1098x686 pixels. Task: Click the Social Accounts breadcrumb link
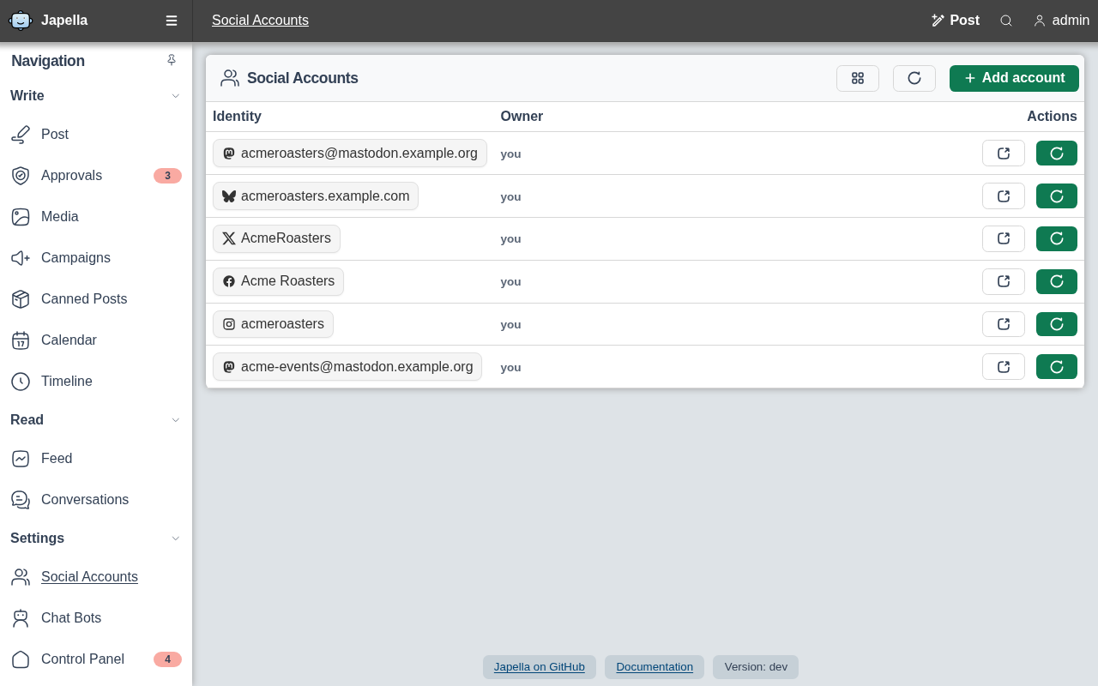(260, 21)
